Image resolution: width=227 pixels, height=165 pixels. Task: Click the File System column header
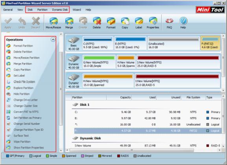193,97
